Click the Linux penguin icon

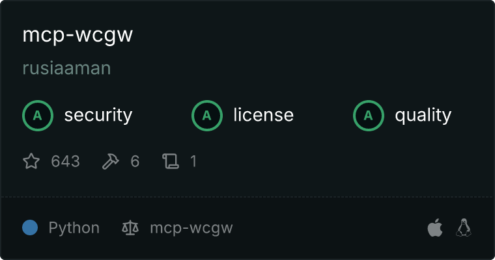464,227
